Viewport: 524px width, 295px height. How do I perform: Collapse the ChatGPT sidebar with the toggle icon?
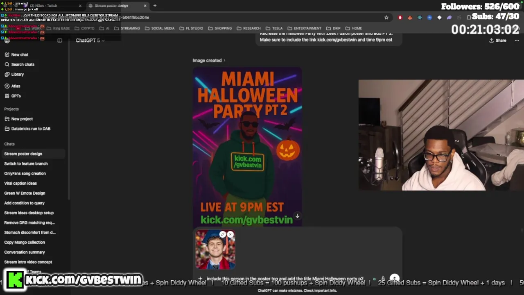[60, 41]
